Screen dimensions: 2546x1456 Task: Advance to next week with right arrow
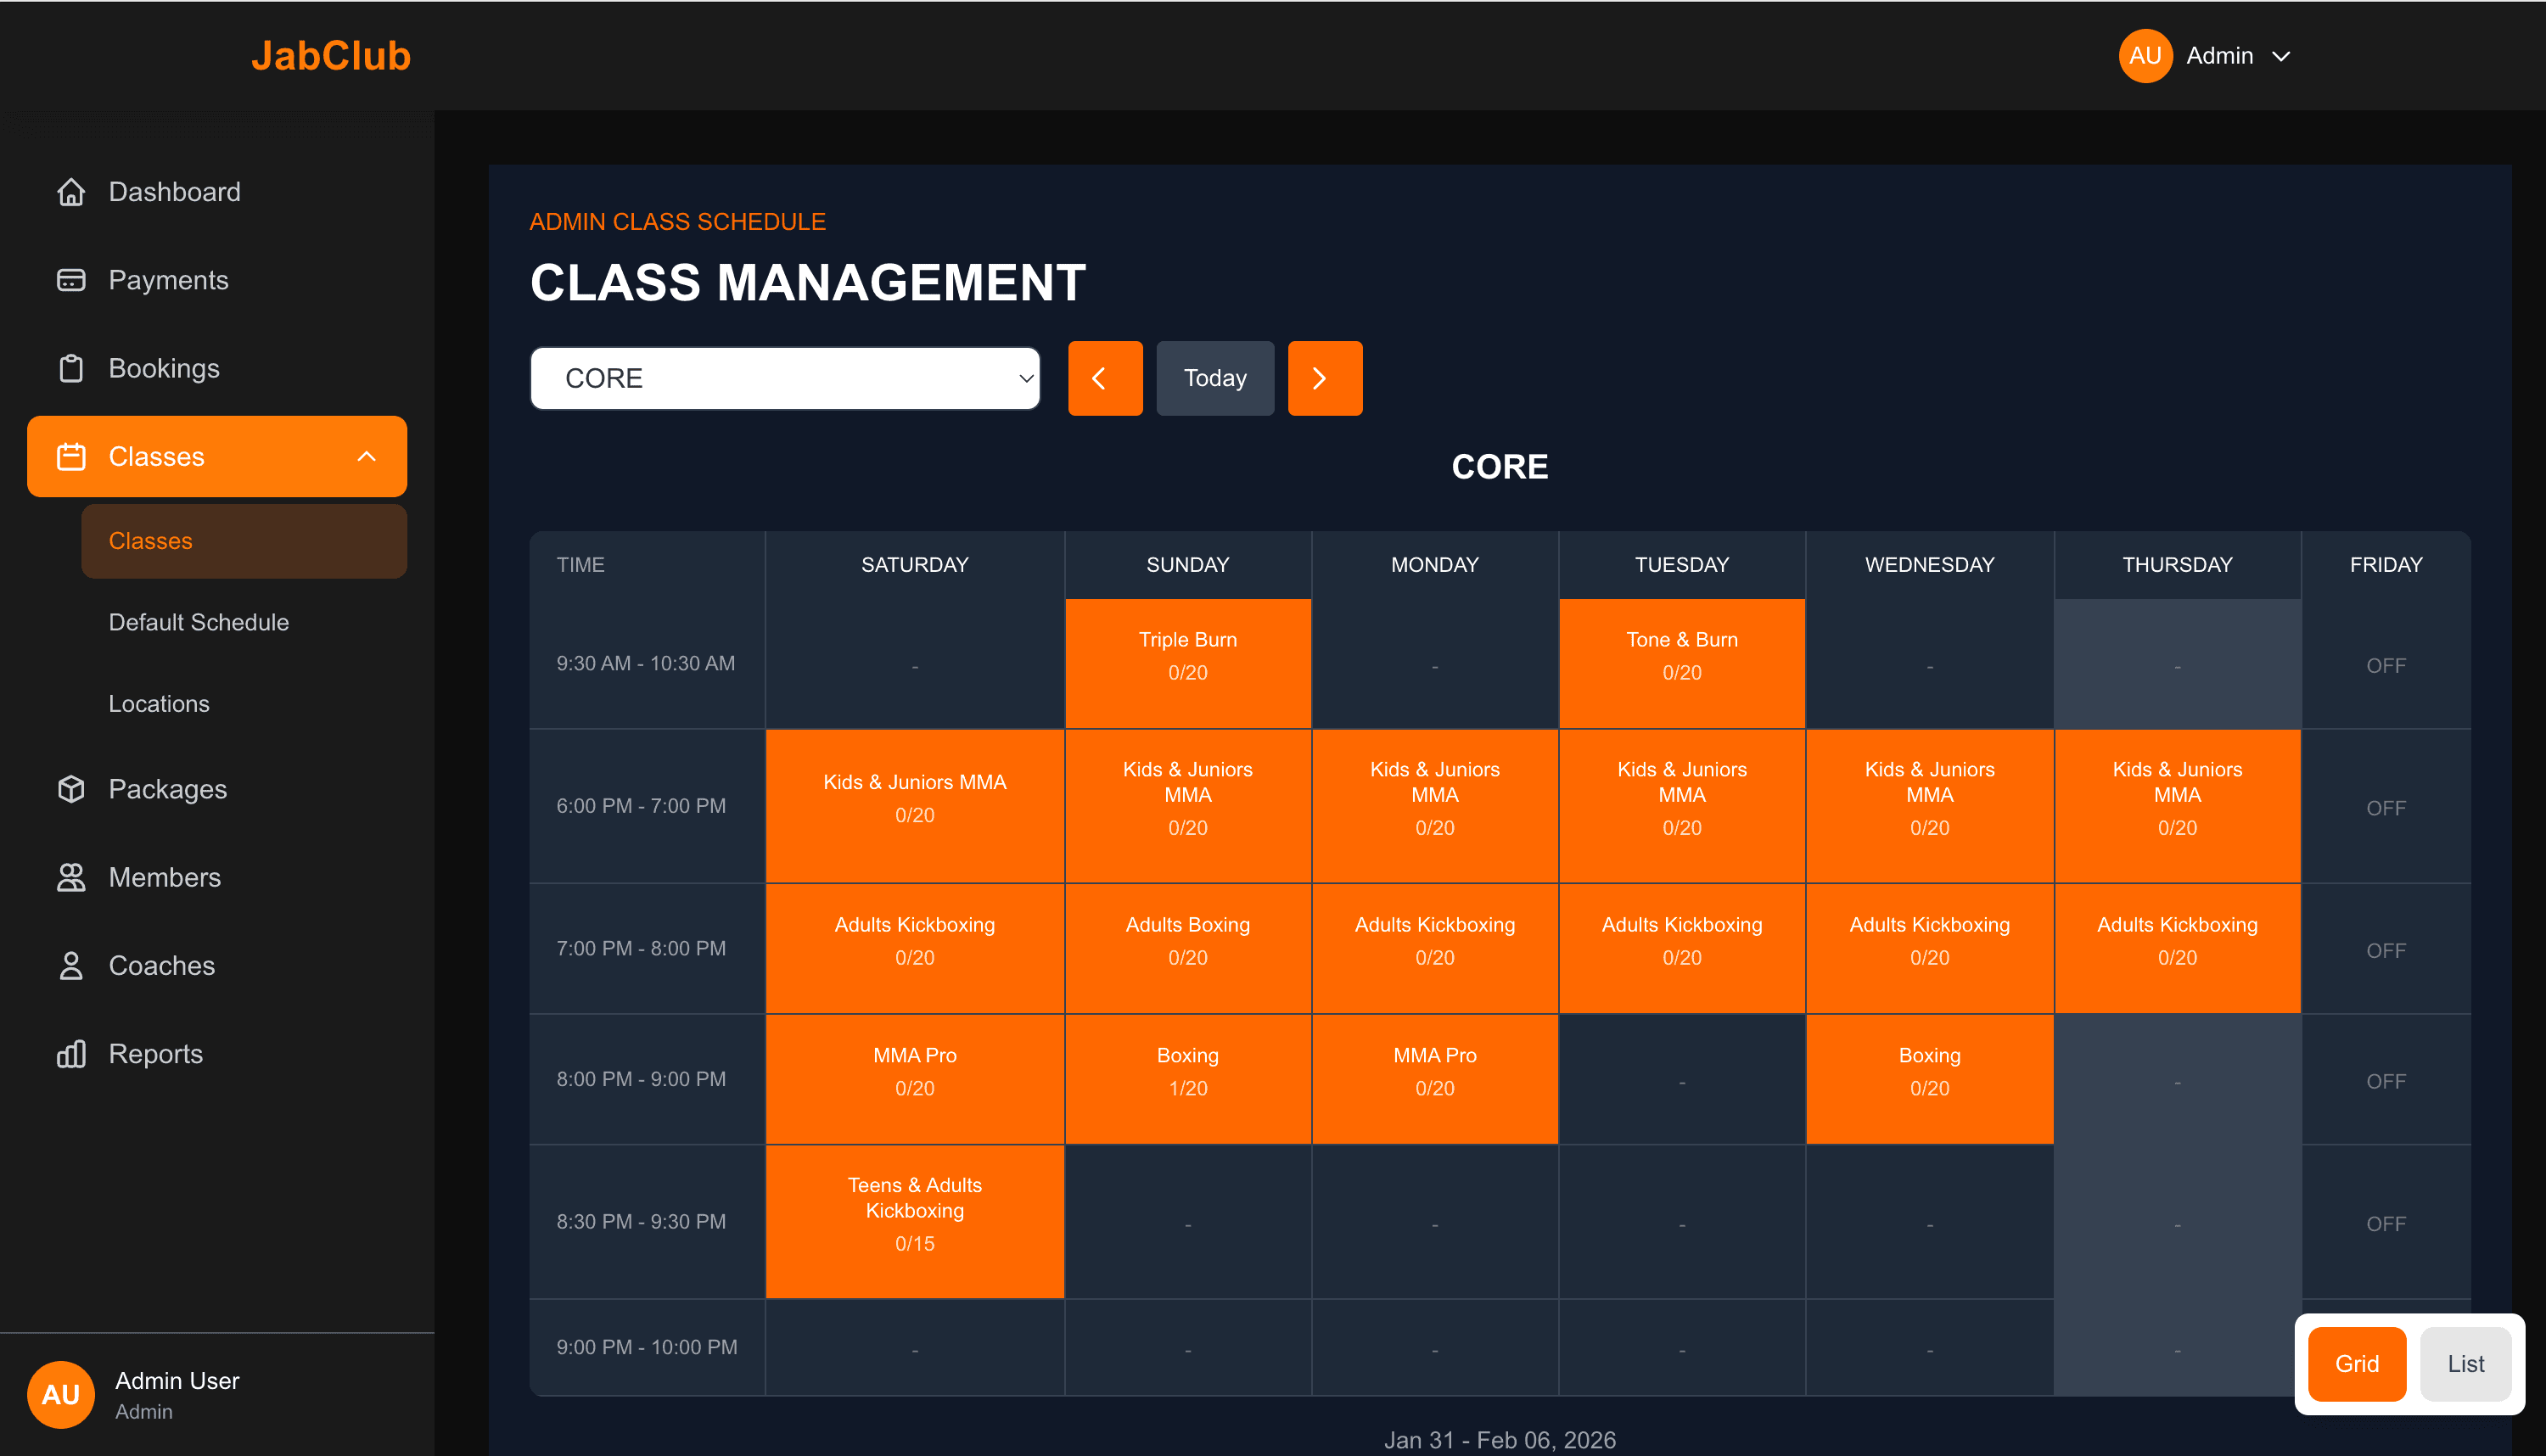[1324, 378]
